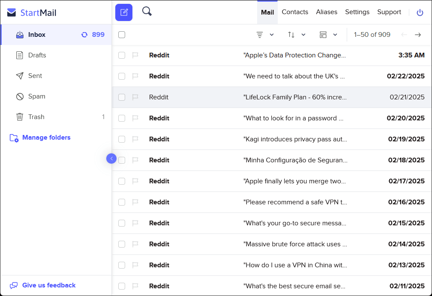Screen dimensions: 432x296
Task: Select checkbox of 02/15/2025 email
Action: coord(122,223)
